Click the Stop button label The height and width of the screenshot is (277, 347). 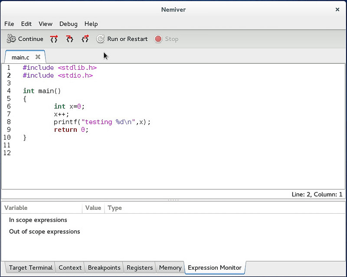pyautogui.click(x=171, y=39)
